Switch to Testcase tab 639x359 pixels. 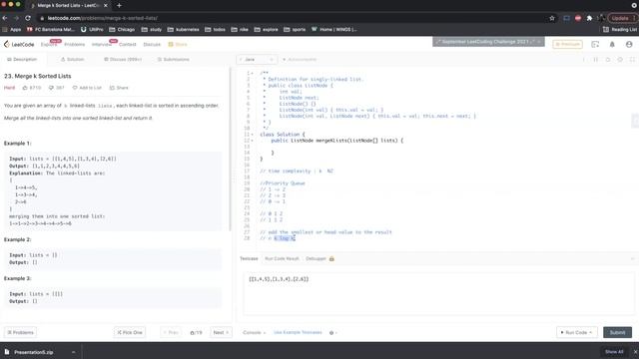249,259
